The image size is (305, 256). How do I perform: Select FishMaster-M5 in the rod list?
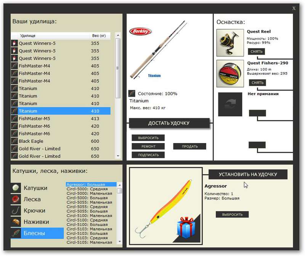[61, 118]
